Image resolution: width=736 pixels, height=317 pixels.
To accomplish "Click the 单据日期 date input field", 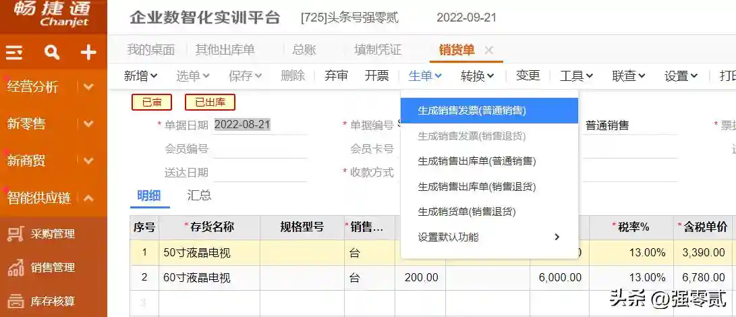I will [x=260, y=125].
